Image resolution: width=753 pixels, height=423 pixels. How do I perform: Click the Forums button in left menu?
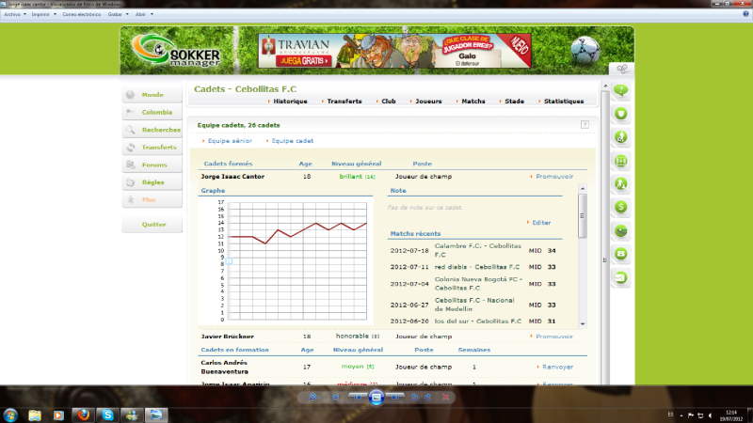[152, 164]
